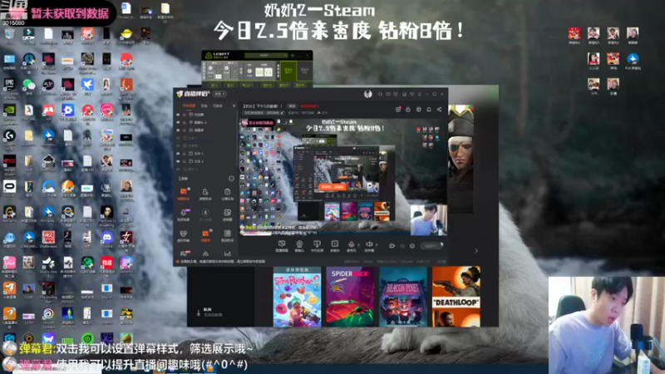665x374 pixels.
Task: Switch to the second scene tab
Action: (204, 106)
